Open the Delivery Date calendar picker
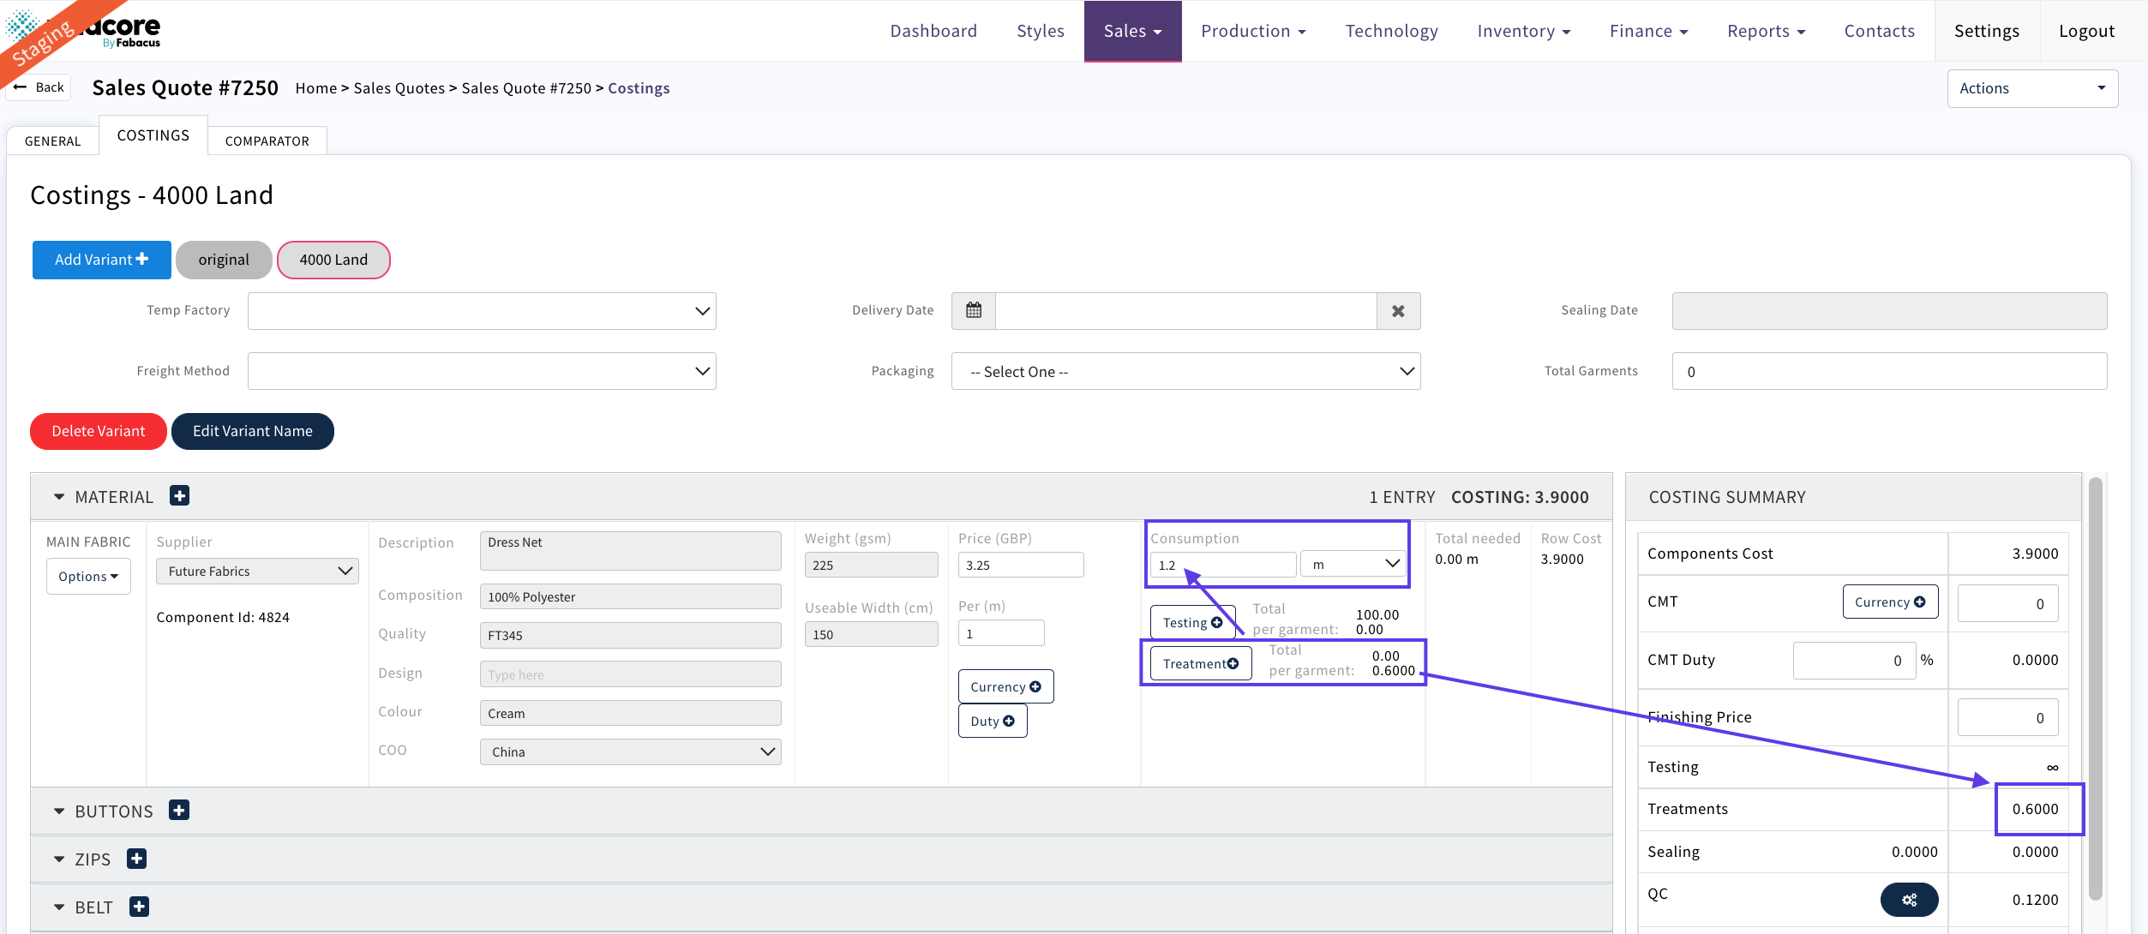The image size is (2148, 934). (x=974, y=311)
